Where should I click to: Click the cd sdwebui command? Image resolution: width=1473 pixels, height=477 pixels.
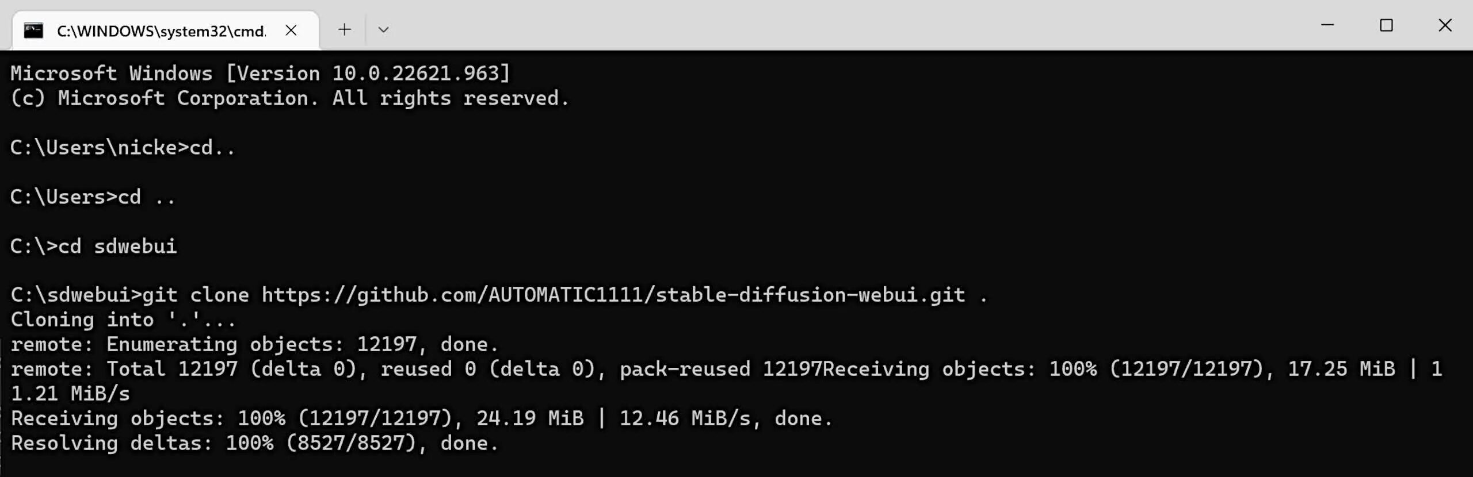pos(117,247)
